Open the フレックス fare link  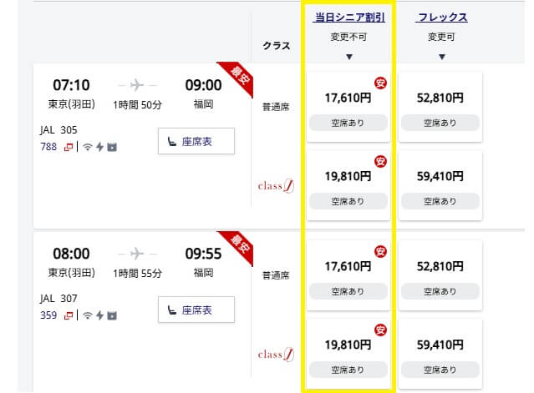click(442, 18)
